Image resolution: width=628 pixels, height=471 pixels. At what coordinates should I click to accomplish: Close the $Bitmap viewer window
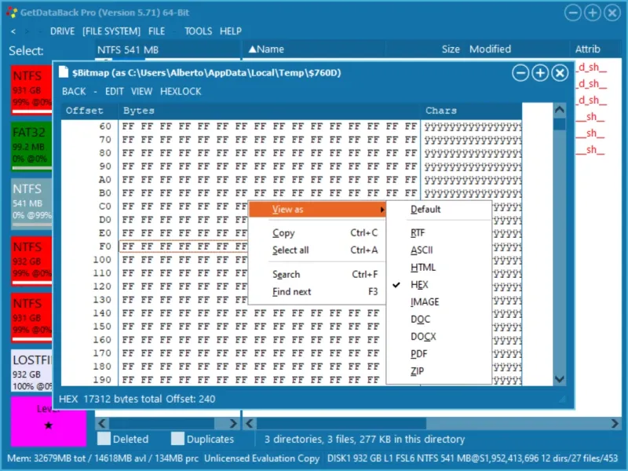click(560, 73)
